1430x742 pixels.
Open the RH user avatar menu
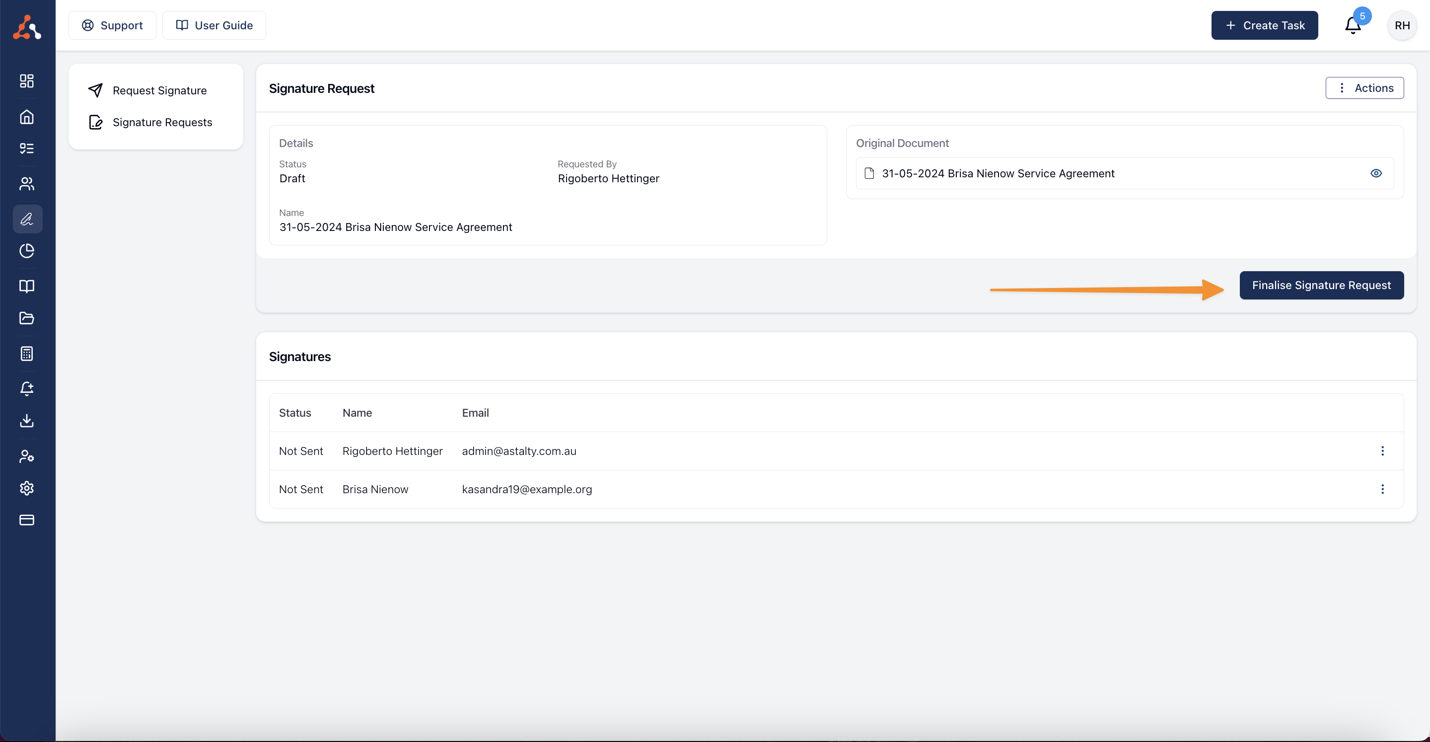click(x=1402, y=25)
